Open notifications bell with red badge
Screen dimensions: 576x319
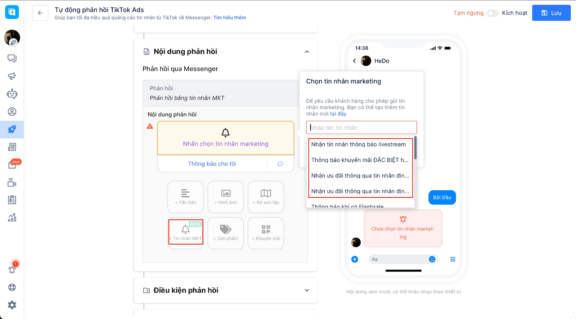[12, 269]
